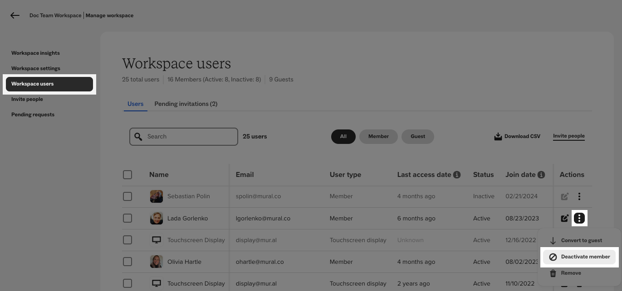Click the Name column header
Viewport: 622px width, 291px height.
[x=159, y=175]
